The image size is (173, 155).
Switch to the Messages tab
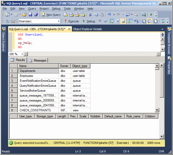pyautogui.click(x=38, y=60)
